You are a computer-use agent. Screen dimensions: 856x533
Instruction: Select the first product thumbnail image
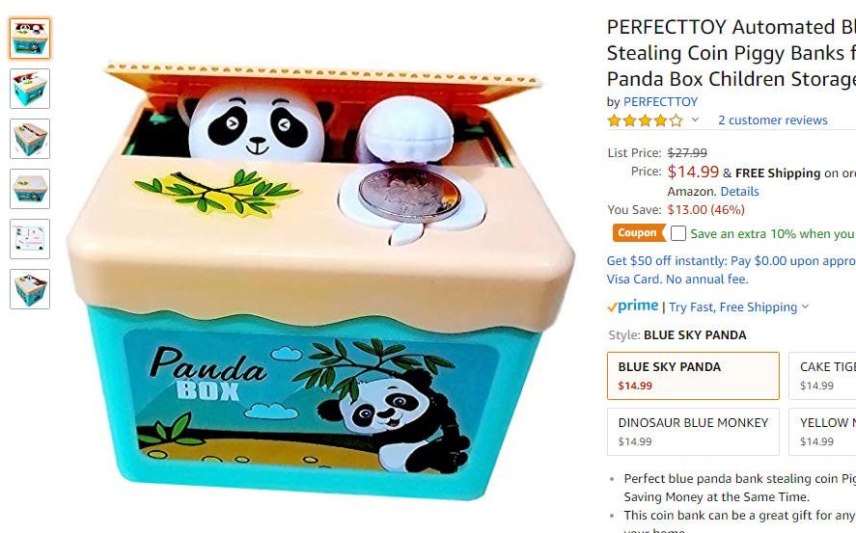(x=30, y=39)
